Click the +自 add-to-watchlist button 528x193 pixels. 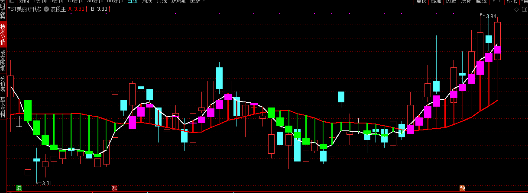(x=524, y=1)
